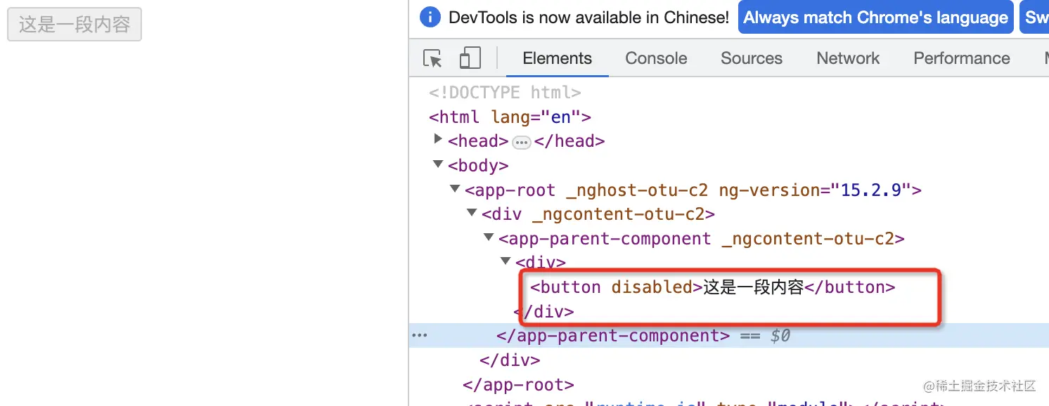Viewport: 1049px width, 406px height.
Task: Select the closing </app-root> line
Action: [518, 385]
